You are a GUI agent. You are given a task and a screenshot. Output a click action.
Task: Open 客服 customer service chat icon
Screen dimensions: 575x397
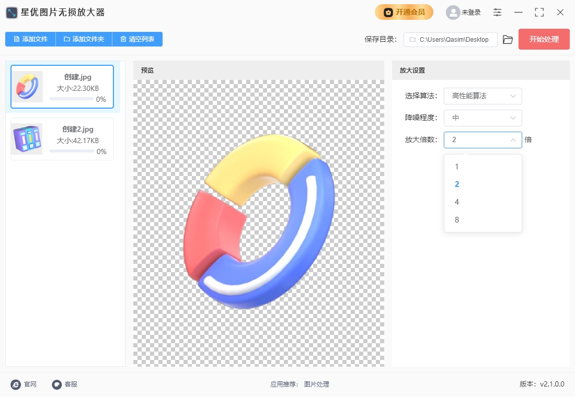[x=57, y=384]
